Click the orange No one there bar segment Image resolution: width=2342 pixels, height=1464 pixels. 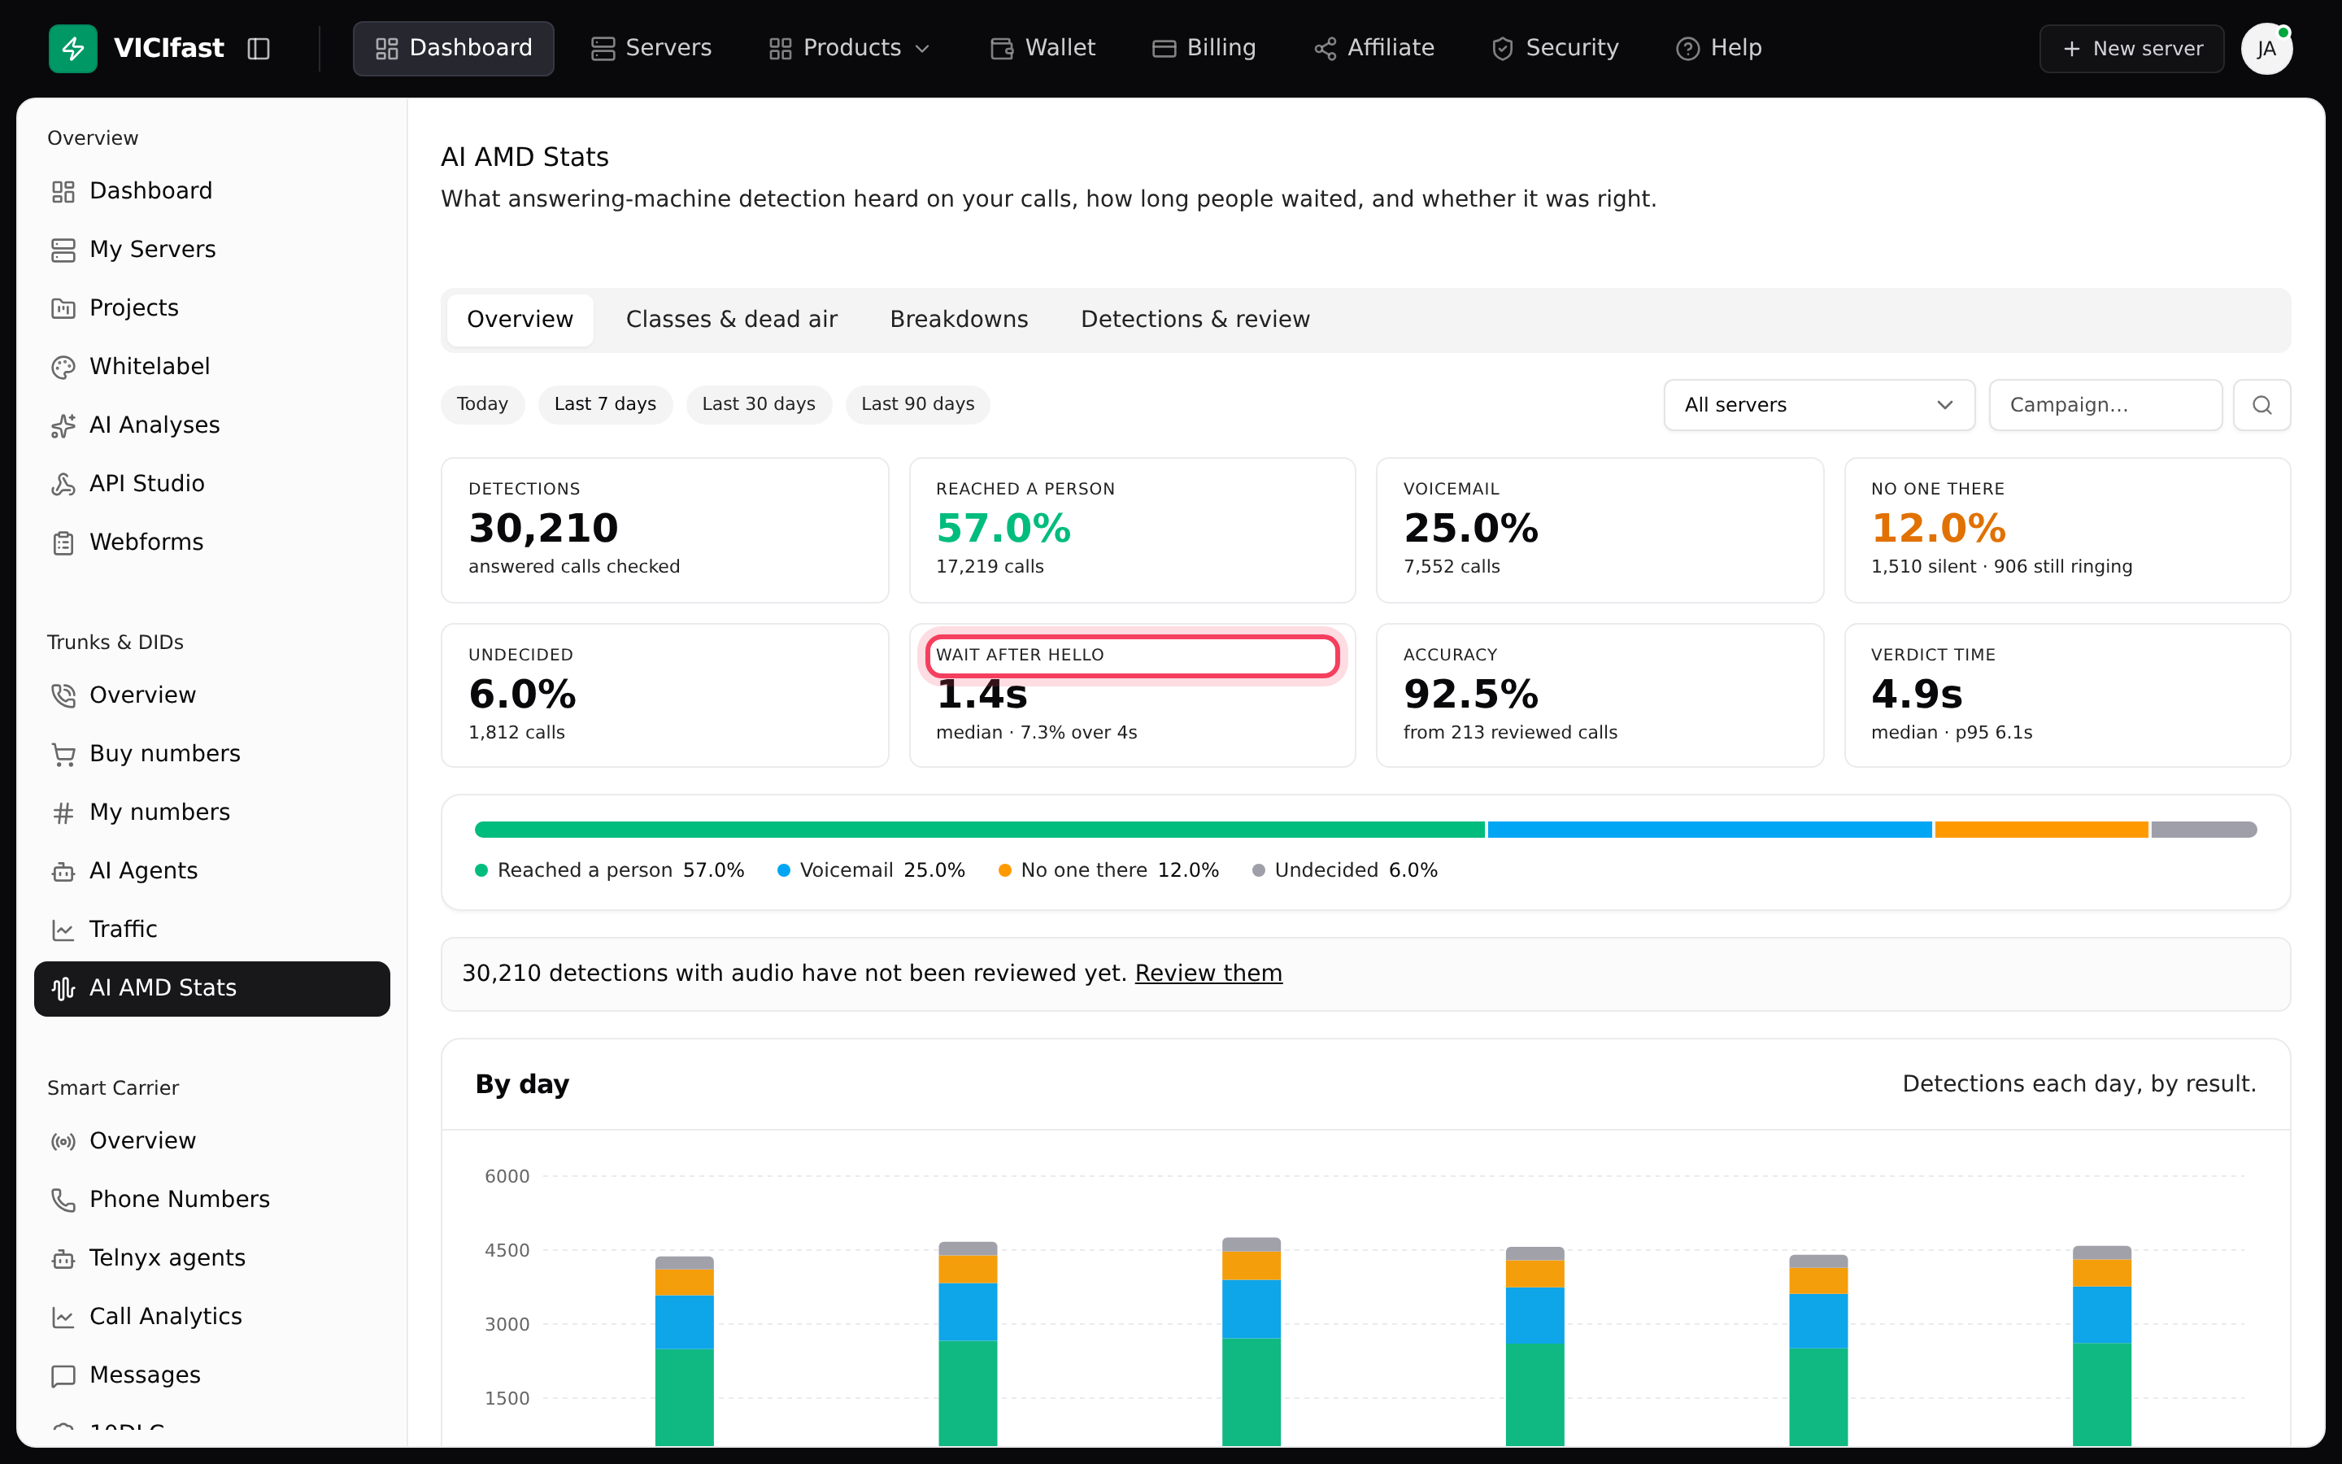(2041, 830)
